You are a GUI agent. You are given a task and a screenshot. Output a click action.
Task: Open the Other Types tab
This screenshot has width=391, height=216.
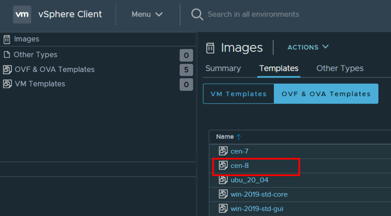point(339,69)
